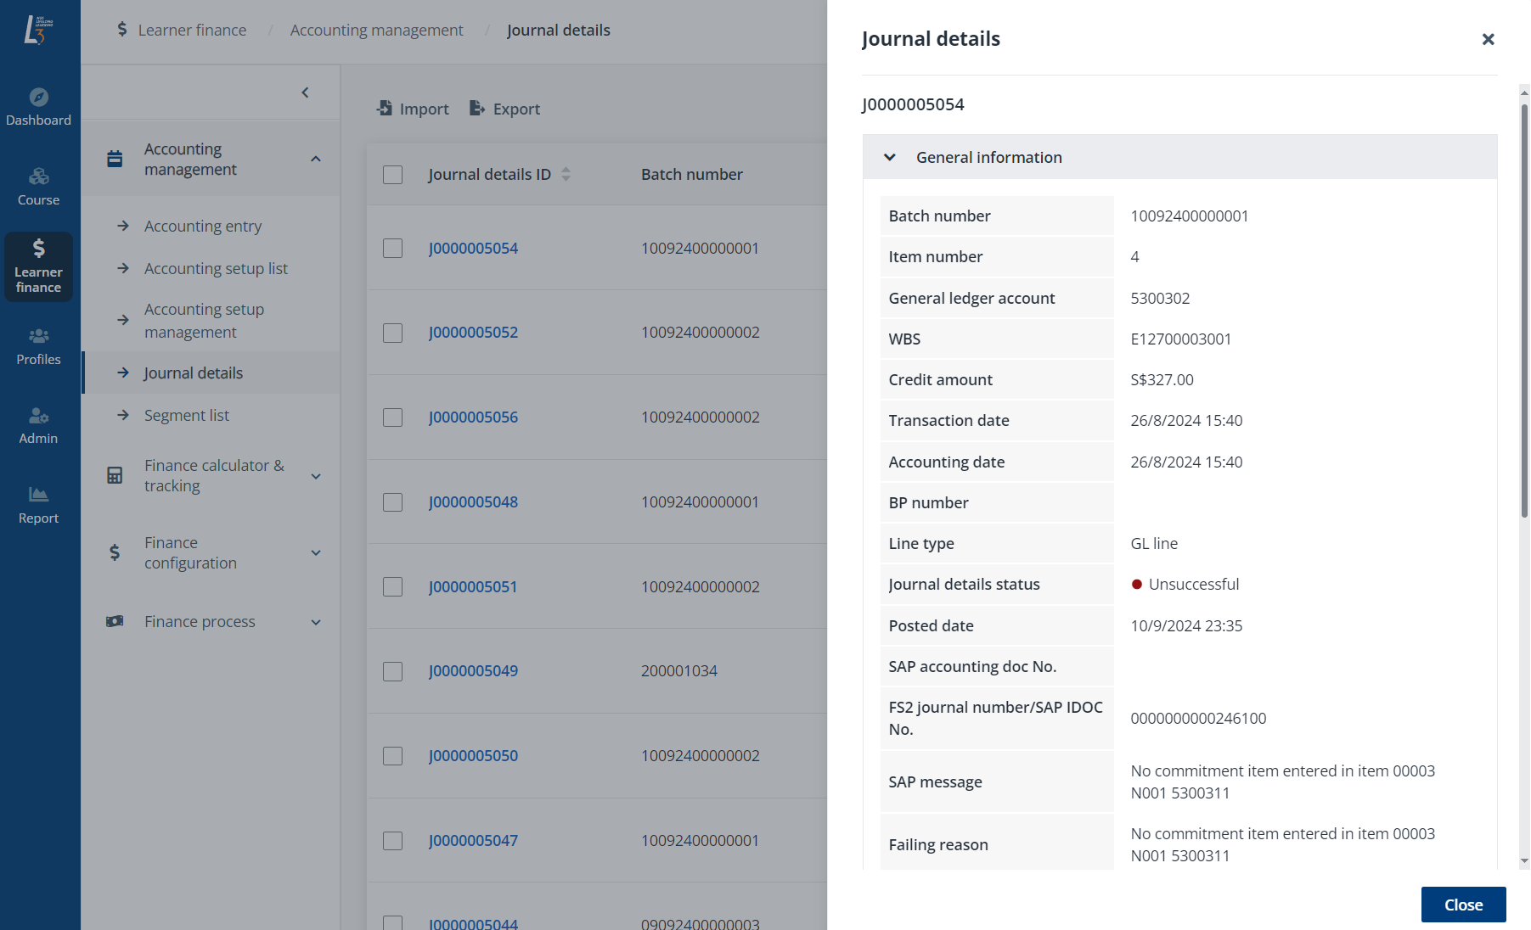Screen dimensions: 1531x930
Task: Click the Accounting management breadcrumb link
Action: coord(376,30)
